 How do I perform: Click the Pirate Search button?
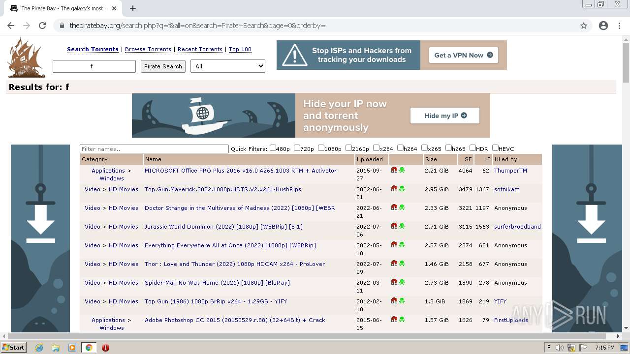point(163,66)
